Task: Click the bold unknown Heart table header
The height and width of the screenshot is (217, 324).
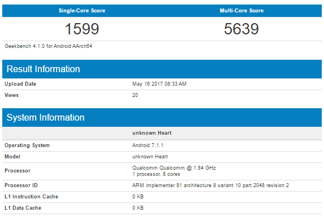Action: click(x=152, y=133)
